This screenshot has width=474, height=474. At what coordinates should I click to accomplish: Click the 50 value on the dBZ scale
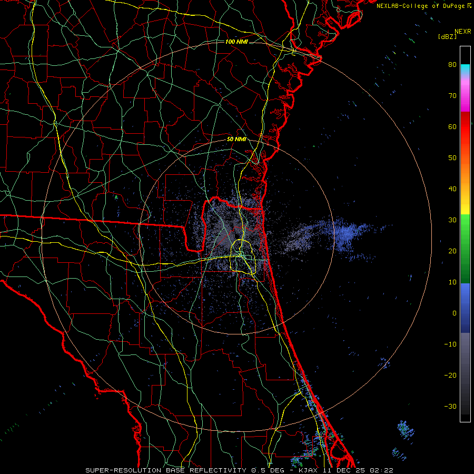[452, 158]
